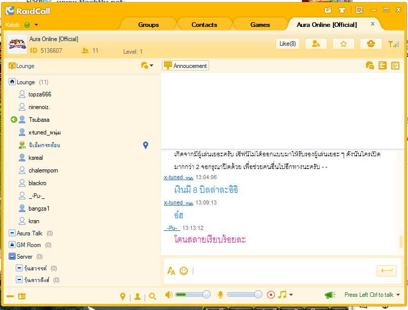The width and height of the screenshot is (408, 310).
Task: Add group to favorites with star icon
Action: coord(344,44)
